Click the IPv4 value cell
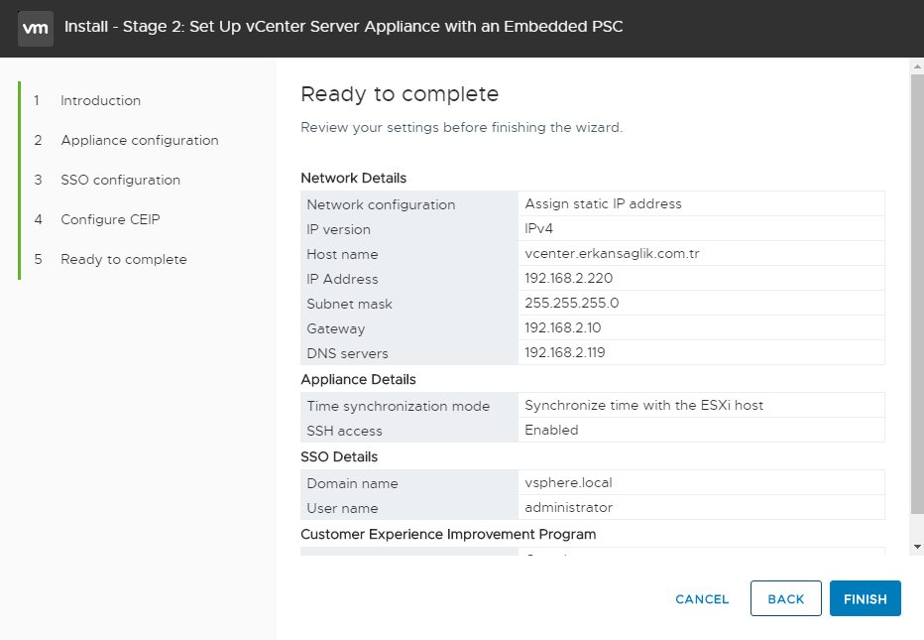 click(x=701, y=228)
